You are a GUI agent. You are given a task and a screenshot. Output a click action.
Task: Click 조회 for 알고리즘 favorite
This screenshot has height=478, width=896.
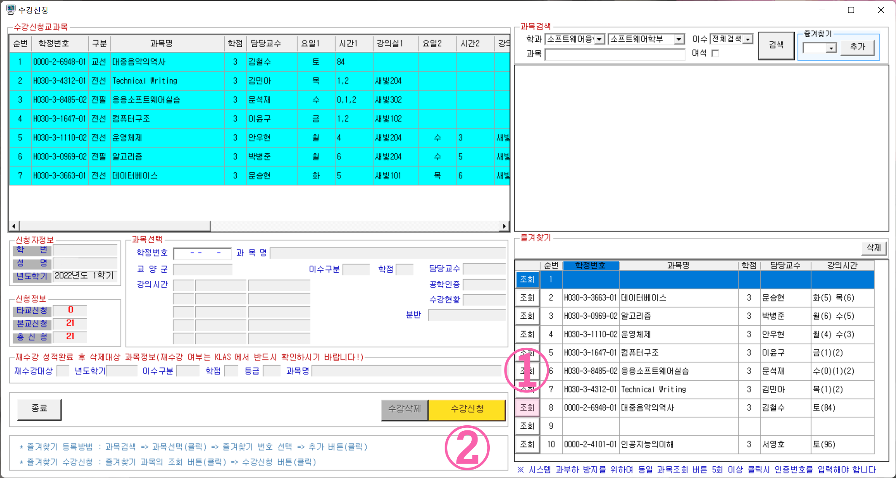pos(527,316)
